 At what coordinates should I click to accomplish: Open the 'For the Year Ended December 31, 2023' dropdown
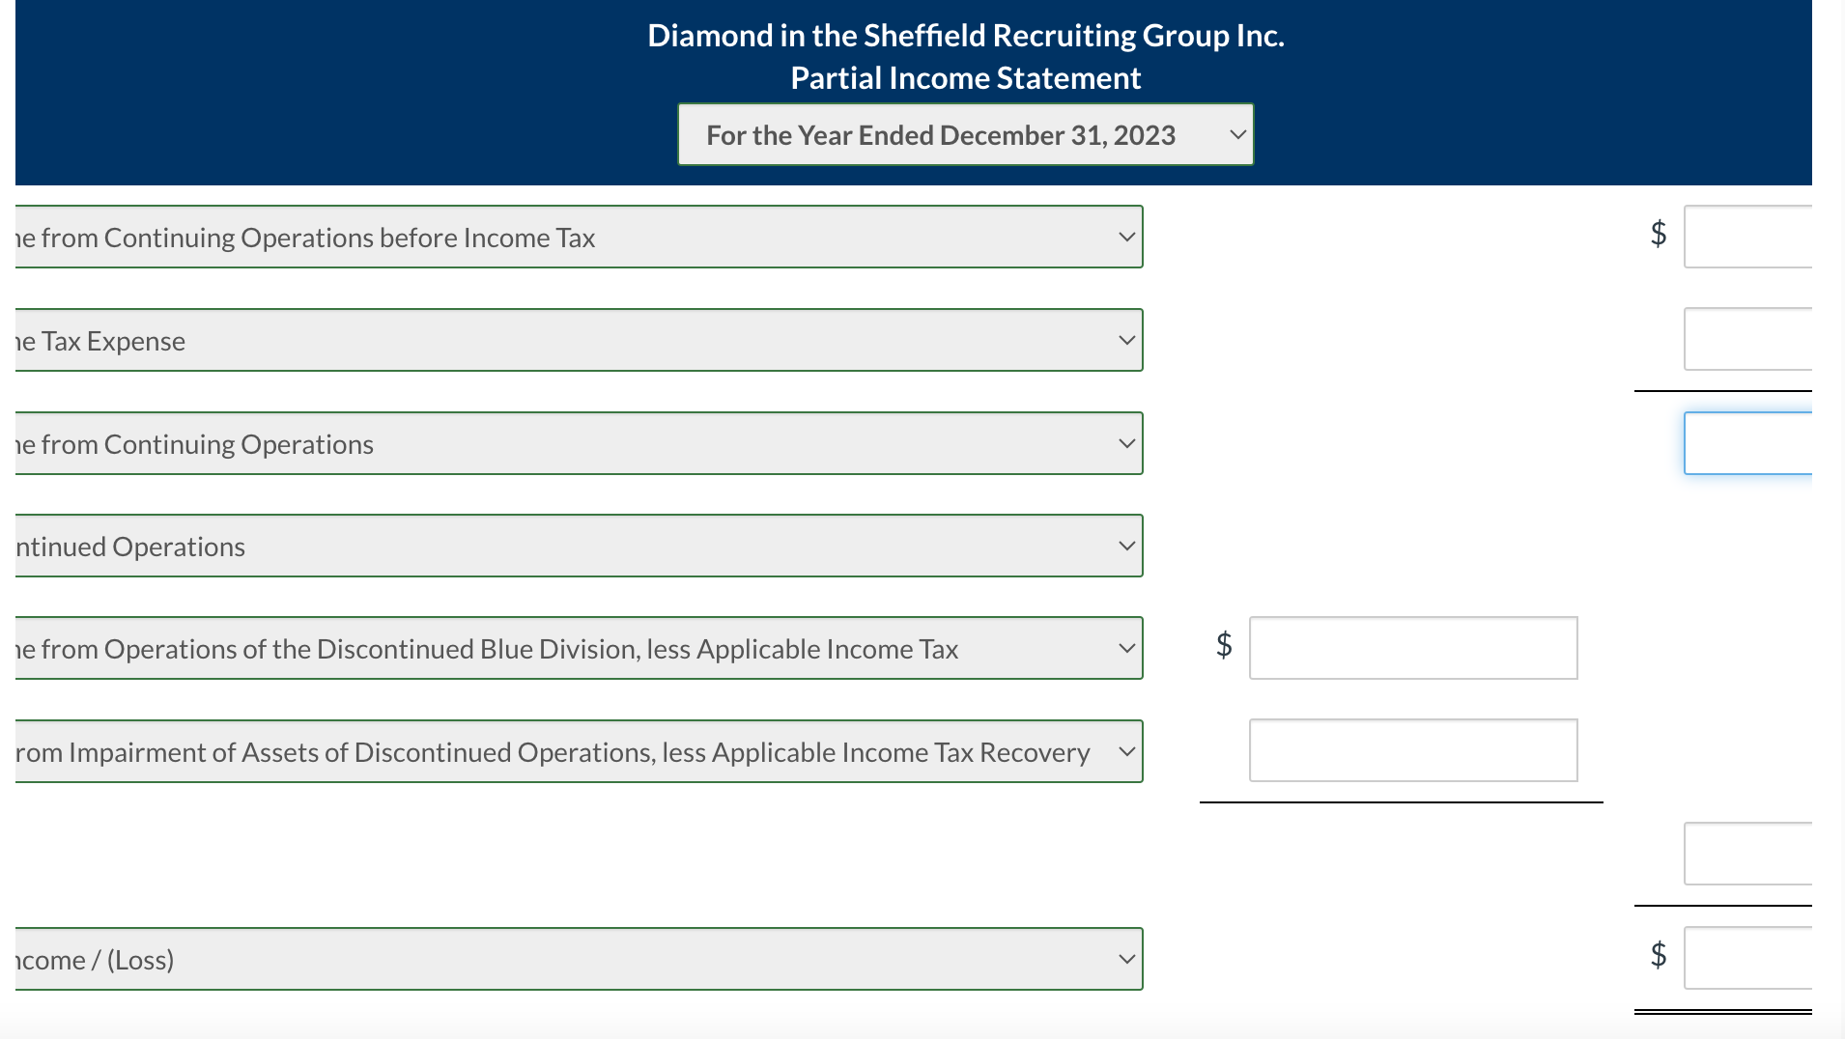click(966, 134)
